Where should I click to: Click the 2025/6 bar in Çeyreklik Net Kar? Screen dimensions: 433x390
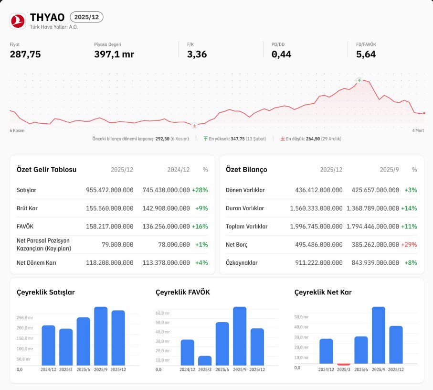[x=361, y=350]
